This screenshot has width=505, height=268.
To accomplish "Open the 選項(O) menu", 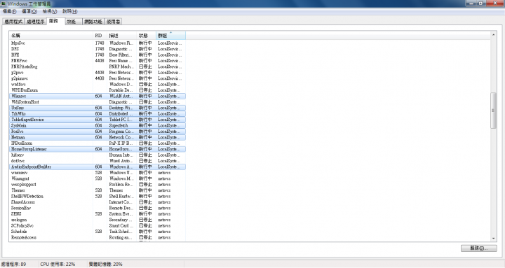I will coord(29,12).
